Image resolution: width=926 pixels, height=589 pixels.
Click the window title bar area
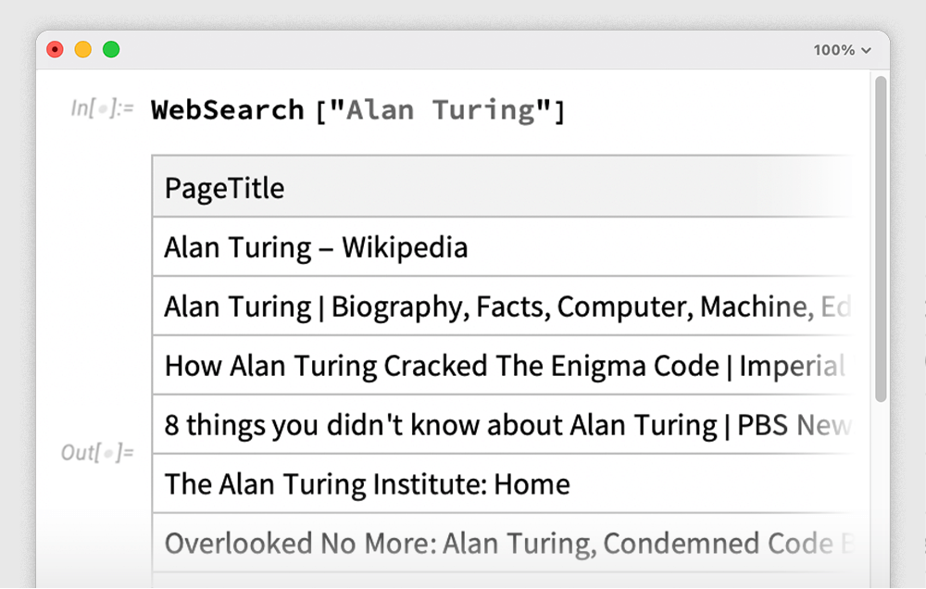[x=463, y=50]
